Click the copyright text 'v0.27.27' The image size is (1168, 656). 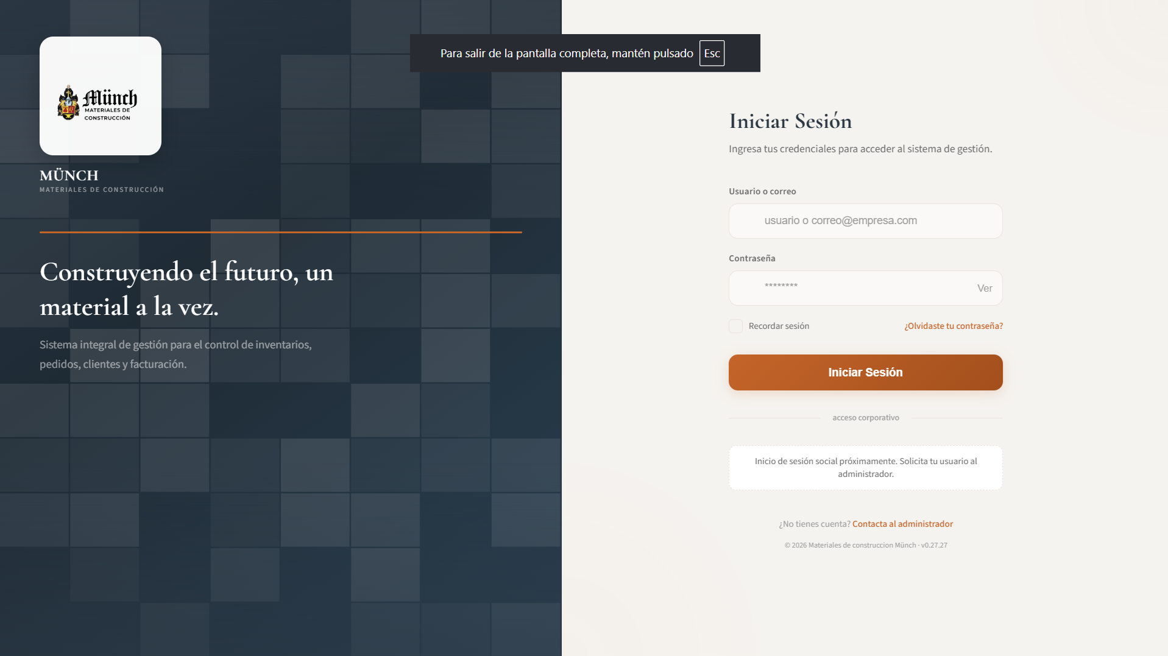934,545
